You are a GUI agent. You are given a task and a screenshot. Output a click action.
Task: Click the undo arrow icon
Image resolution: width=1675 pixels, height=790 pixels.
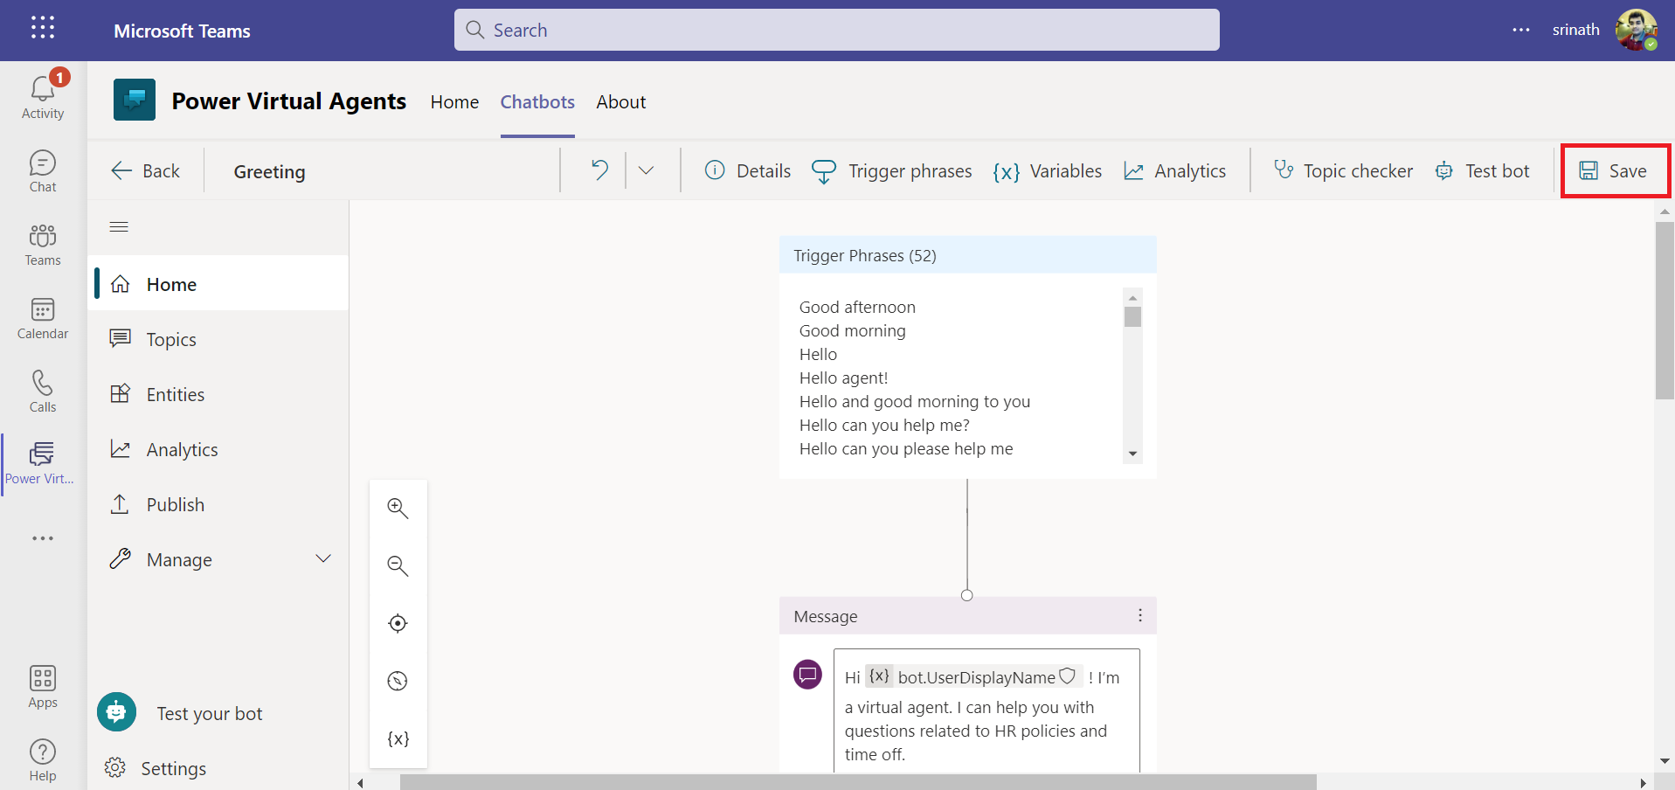point(599,170)
